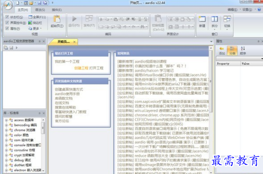Click the aardio application orb button

click(8, 5)
